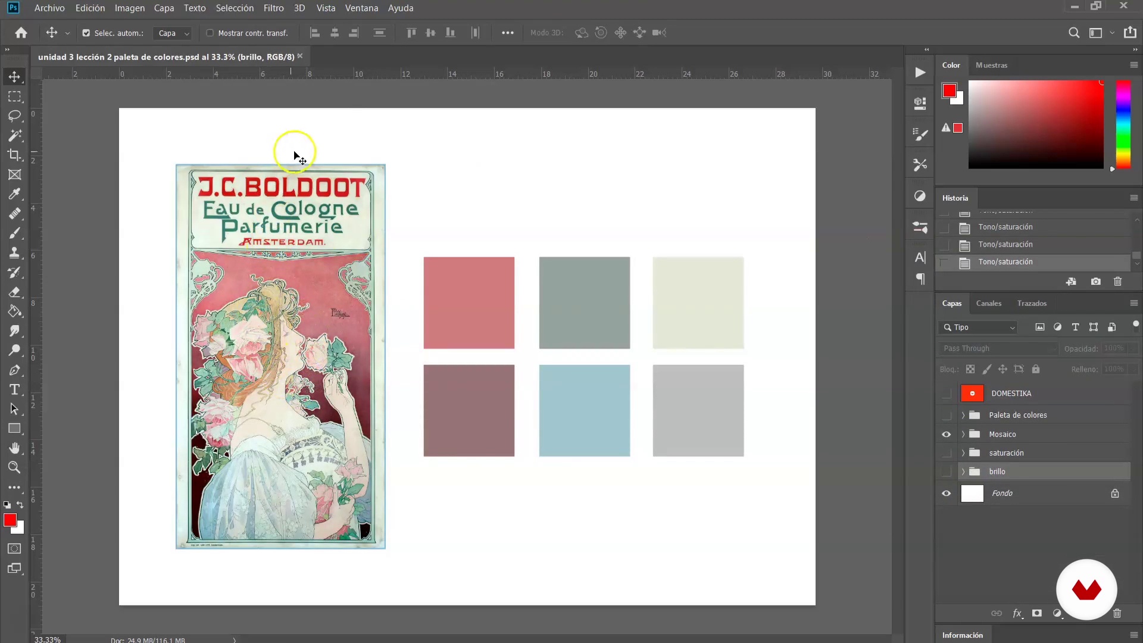Image resolution: width=1143 pixels, height=643 pixels.
Task: Show the Paleta de colores group
Action: (946, 415)
